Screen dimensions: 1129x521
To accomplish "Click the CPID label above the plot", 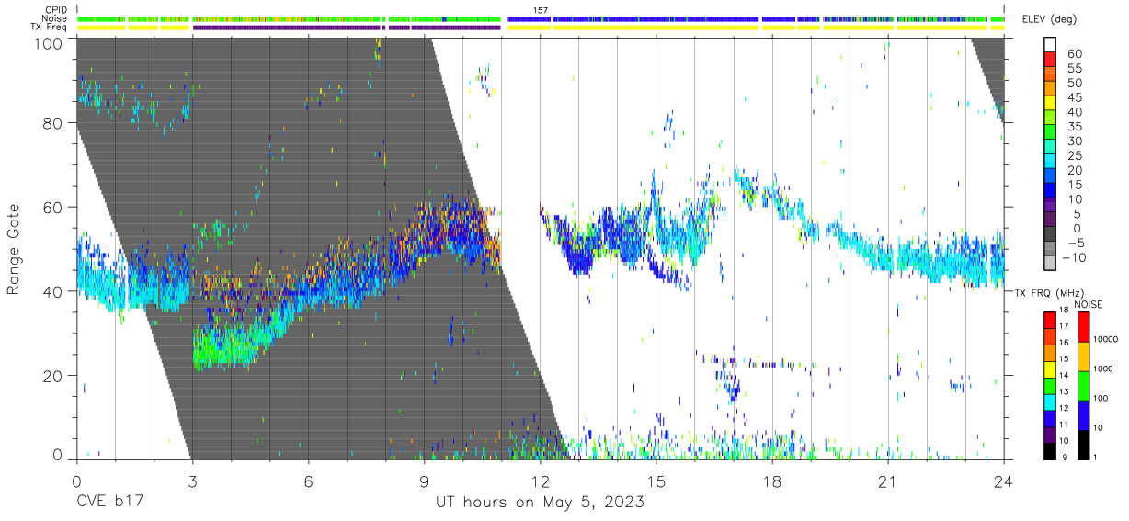I will [x=57, y=10].
